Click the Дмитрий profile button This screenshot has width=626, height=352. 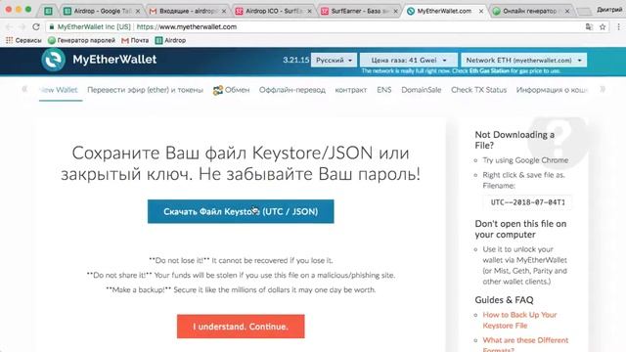[x=609, y=10]
